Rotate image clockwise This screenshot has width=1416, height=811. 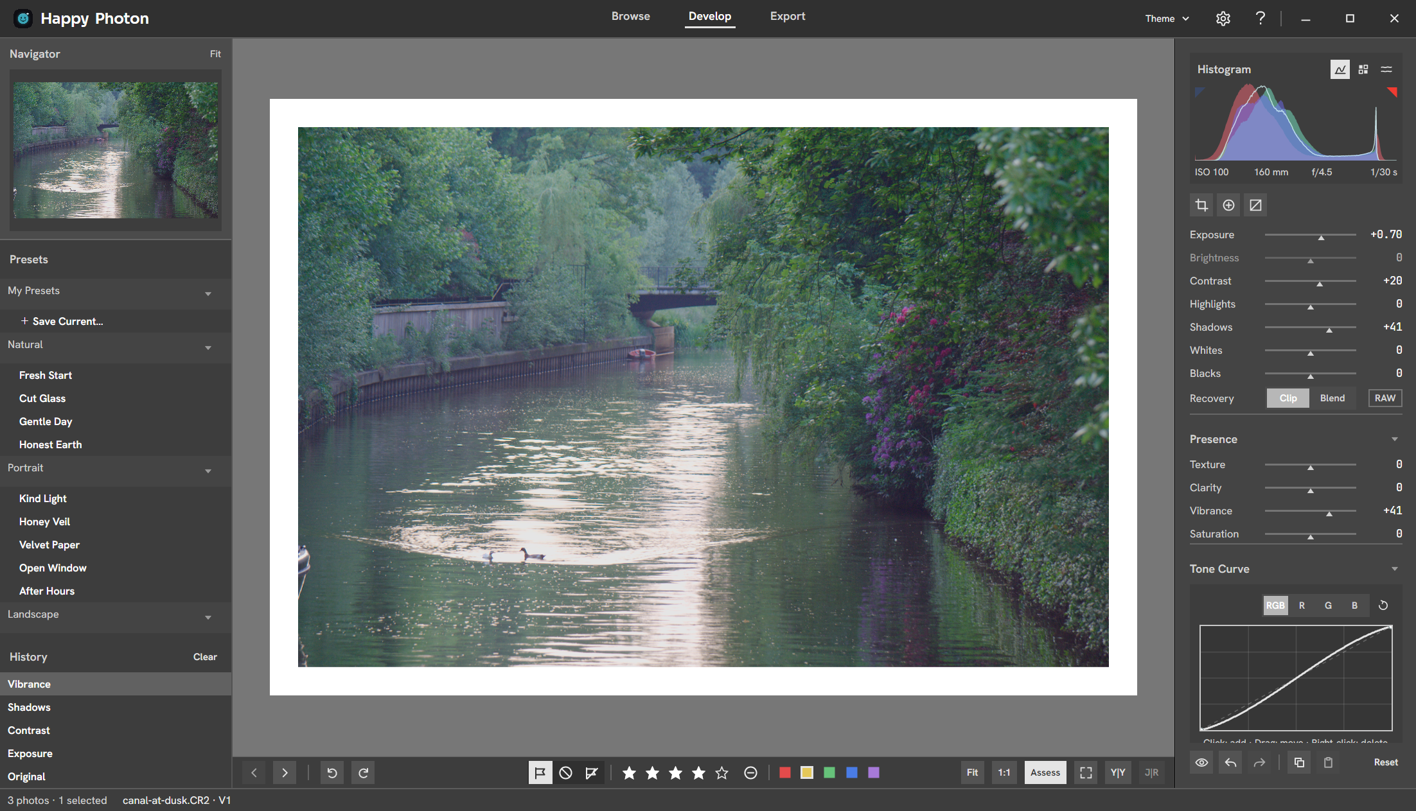(x=363, y=772)
